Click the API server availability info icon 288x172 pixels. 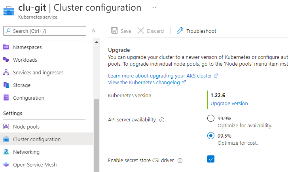[162, 120]
